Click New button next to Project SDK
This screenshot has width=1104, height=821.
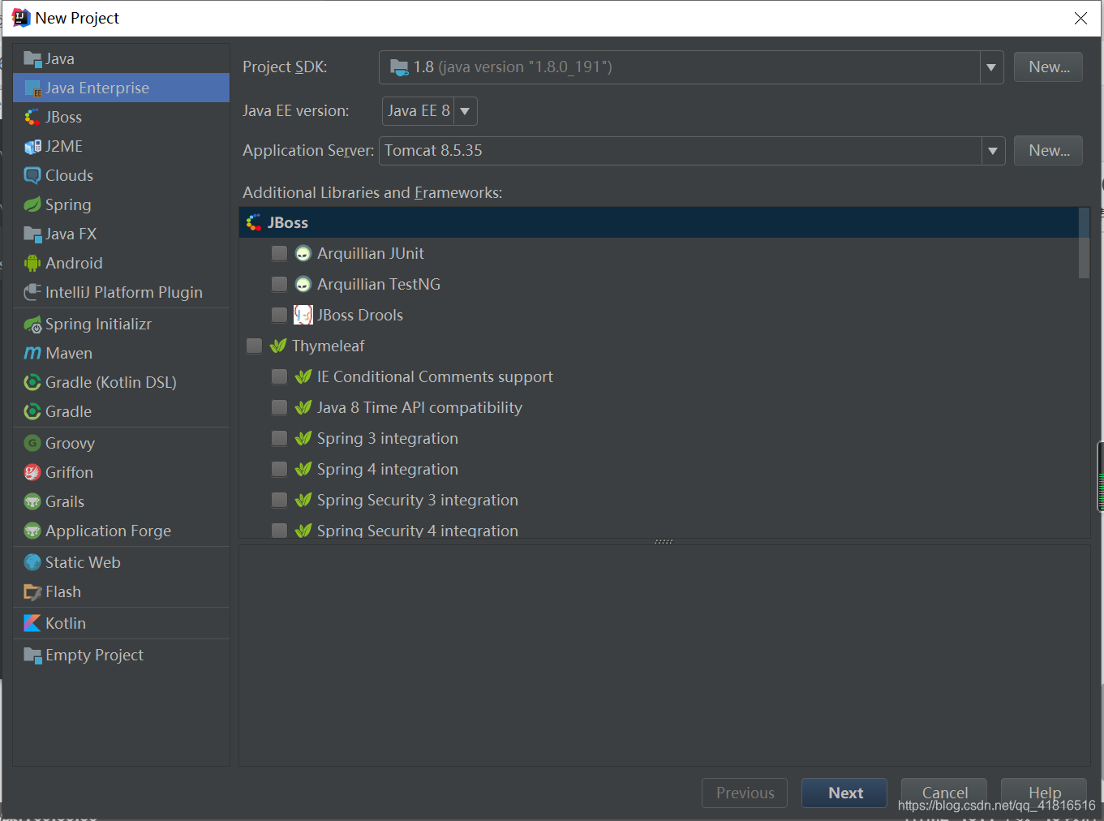click(x=1048, y=67)
